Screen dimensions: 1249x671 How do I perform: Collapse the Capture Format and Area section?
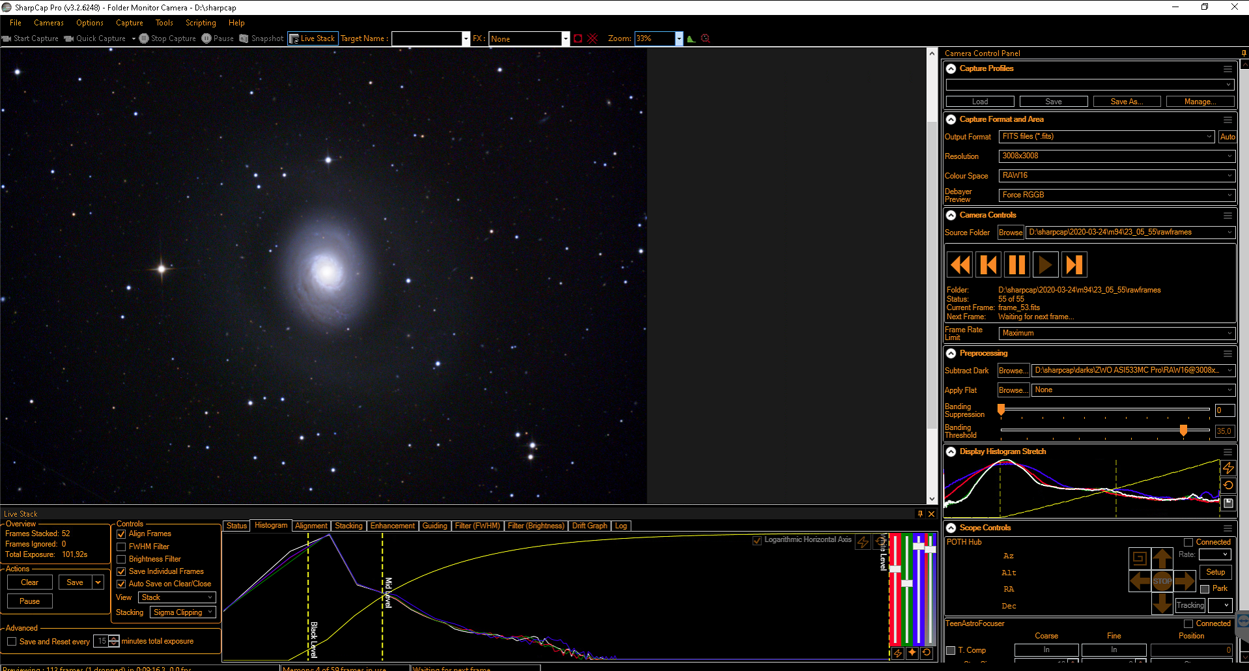coord(951,120)
